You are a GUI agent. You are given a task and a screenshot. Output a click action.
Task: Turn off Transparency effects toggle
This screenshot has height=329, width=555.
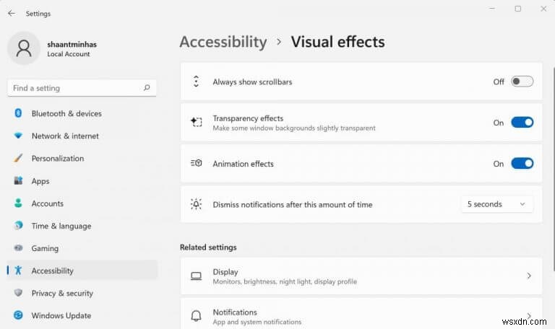point(522,123)
